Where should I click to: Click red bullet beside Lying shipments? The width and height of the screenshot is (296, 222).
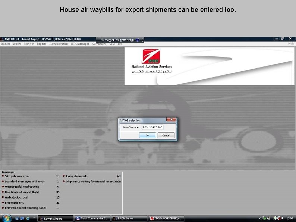[x=64, y=176]
